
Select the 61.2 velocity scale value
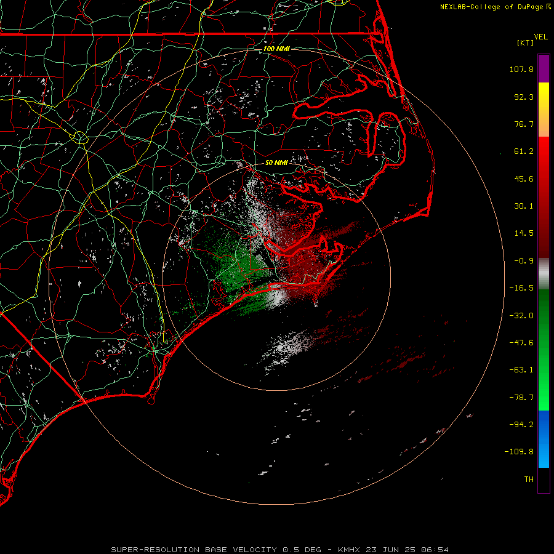tap(524, 151)
